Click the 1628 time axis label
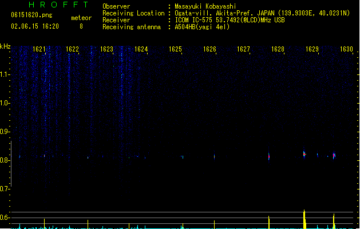The width and height of the screenshot is (360, 229). [278, 49]
